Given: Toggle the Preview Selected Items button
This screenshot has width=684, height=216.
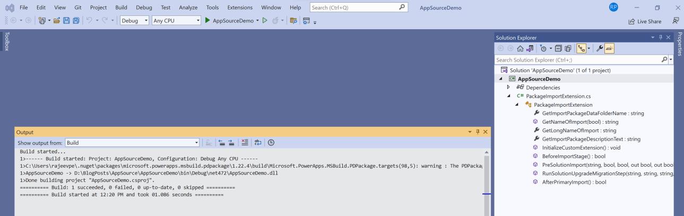Looking at the screenshot, I should pyautogui.click(x=609, y=48).
